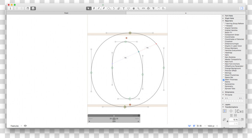This screenshot has height=138, width=252.
Task: Select the Scale tool
Action: pos(119,8)
